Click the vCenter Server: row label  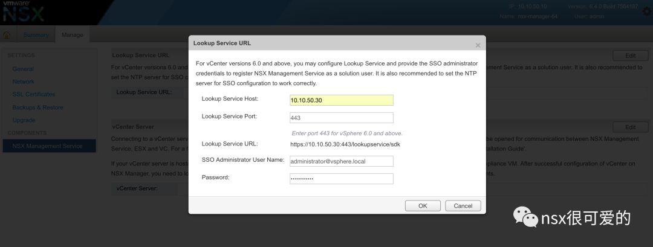137,188
